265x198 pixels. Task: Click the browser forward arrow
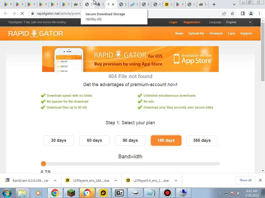[x=14, y=13]
